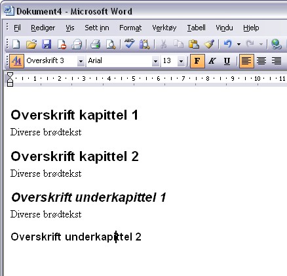Run spelling and grammar check icon

click(129, 44)
